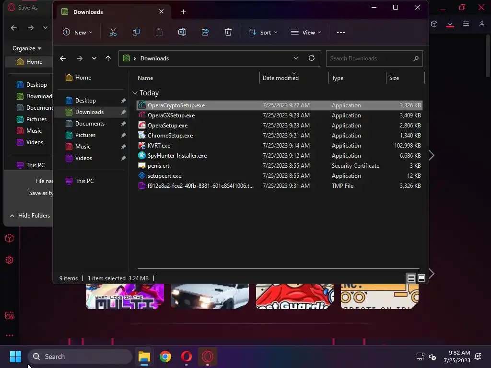
Task: Open the New item dropdown
Action: pyautogui.click(x=77, y=32)
